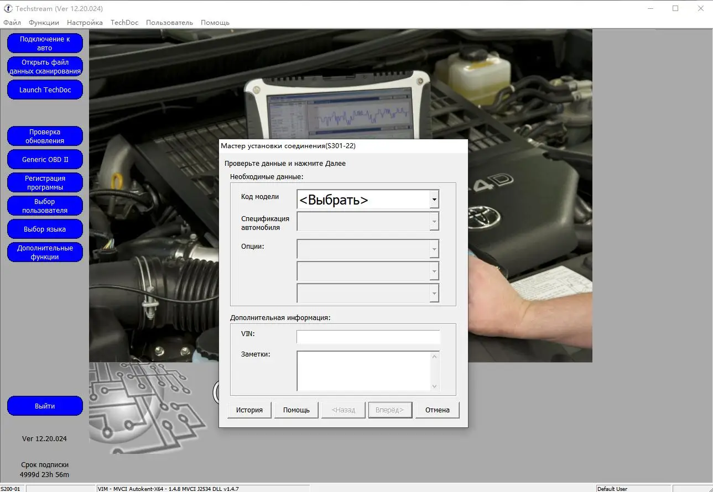
Task: Click the История button in dialog
Action: (249, 410)
